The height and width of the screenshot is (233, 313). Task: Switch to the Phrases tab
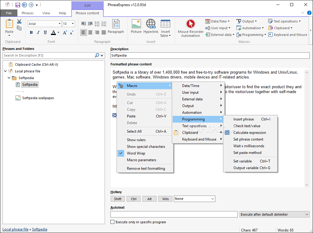[27, 13]
